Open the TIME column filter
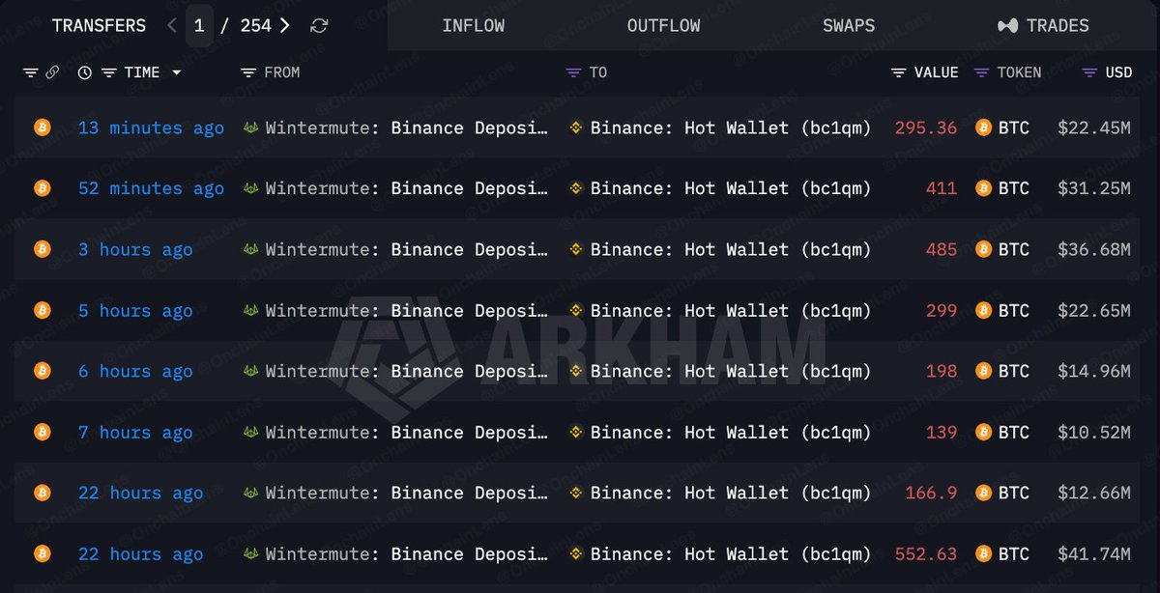Image resolution: width=1160 pixels, height=593 pixels. point(108,72)
